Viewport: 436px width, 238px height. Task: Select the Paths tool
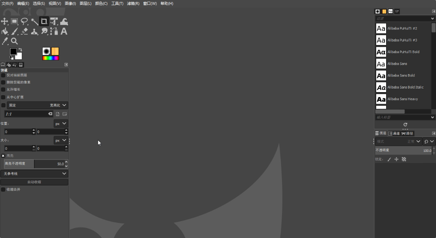point(54,31)
